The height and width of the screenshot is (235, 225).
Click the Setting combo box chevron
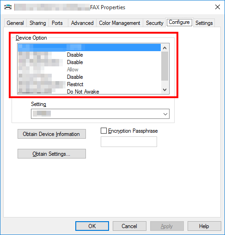pos(165,114)
